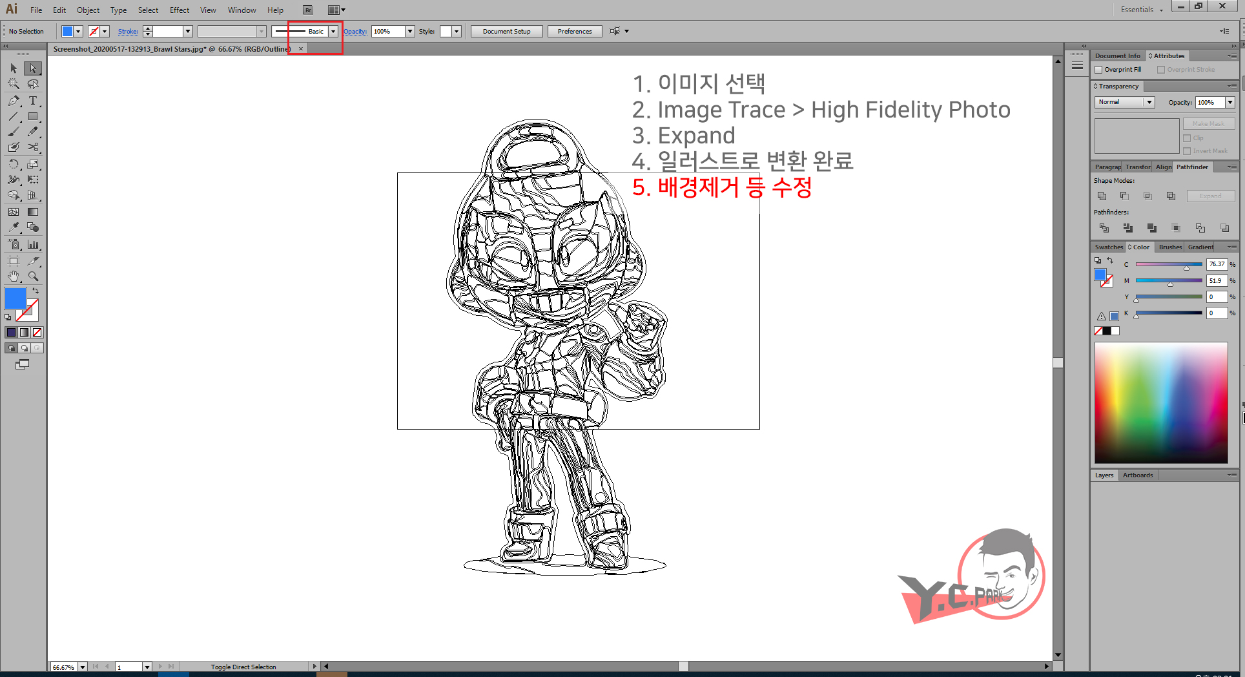The width and height of the screenshot is (1245, 677).
Task: Select the Rotate tool
Action: coord(14,164)
